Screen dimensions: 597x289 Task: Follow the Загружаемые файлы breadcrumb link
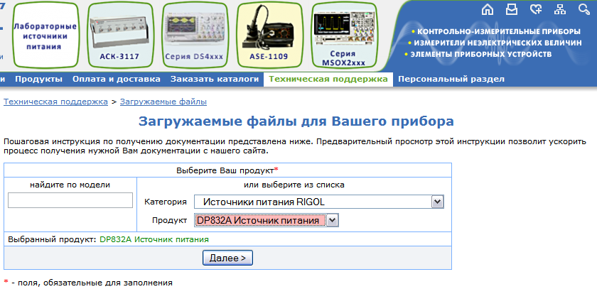(x=163, y=102)
